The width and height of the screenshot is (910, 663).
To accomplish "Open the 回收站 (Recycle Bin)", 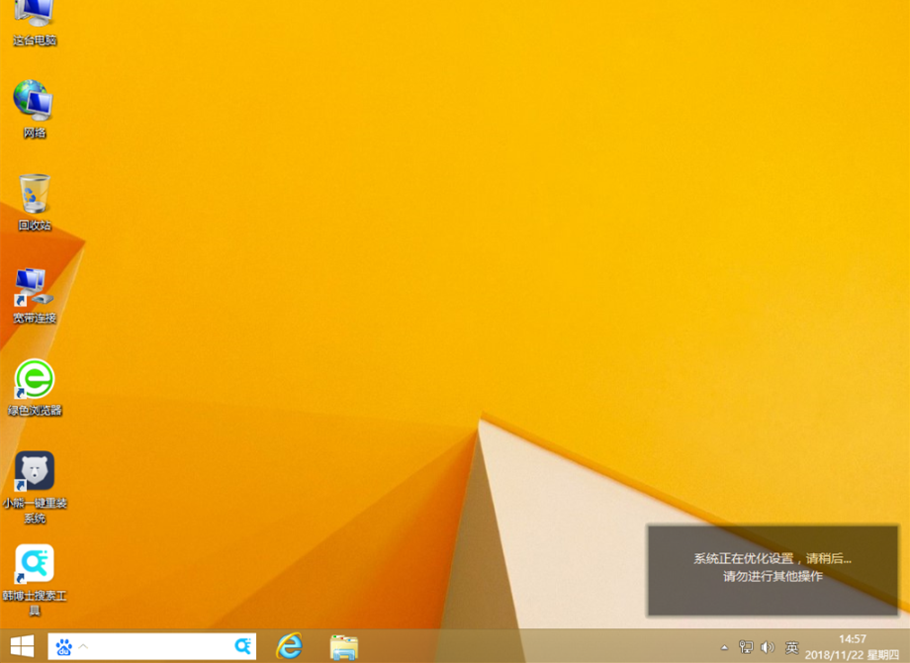I will (x=35, y=196).
